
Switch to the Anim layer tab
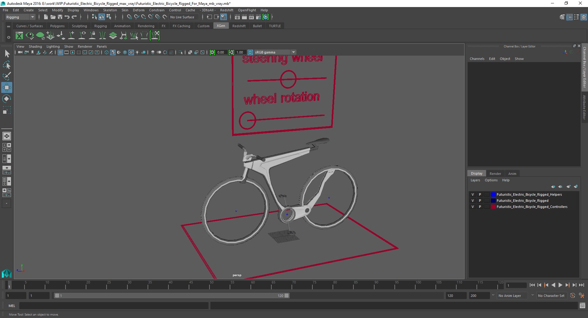coord(512,174)
